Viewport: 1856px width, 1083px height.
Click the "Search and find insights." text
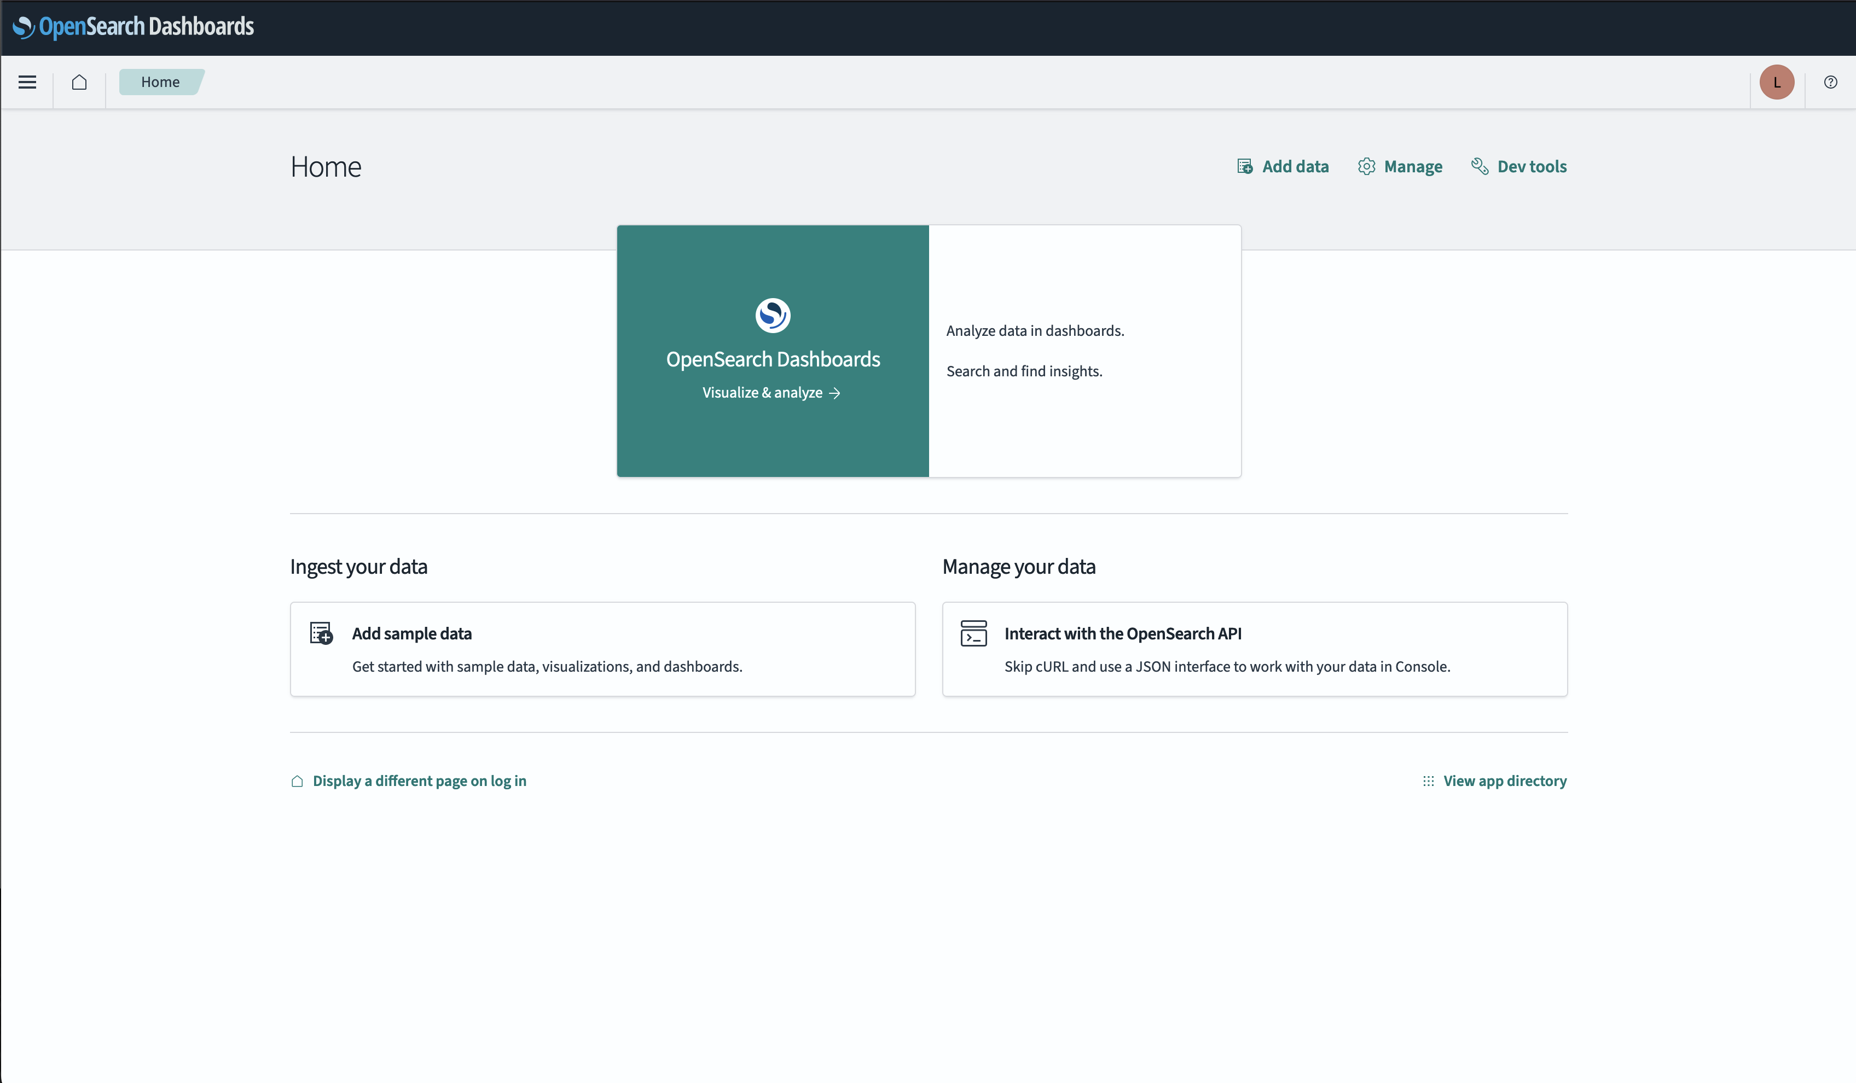(1024, 371)
